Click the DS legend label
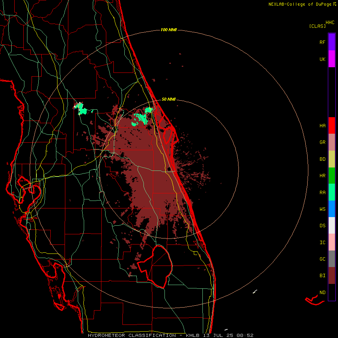The height and width of the screenshot is (338, 338). (x=322, y=225)
